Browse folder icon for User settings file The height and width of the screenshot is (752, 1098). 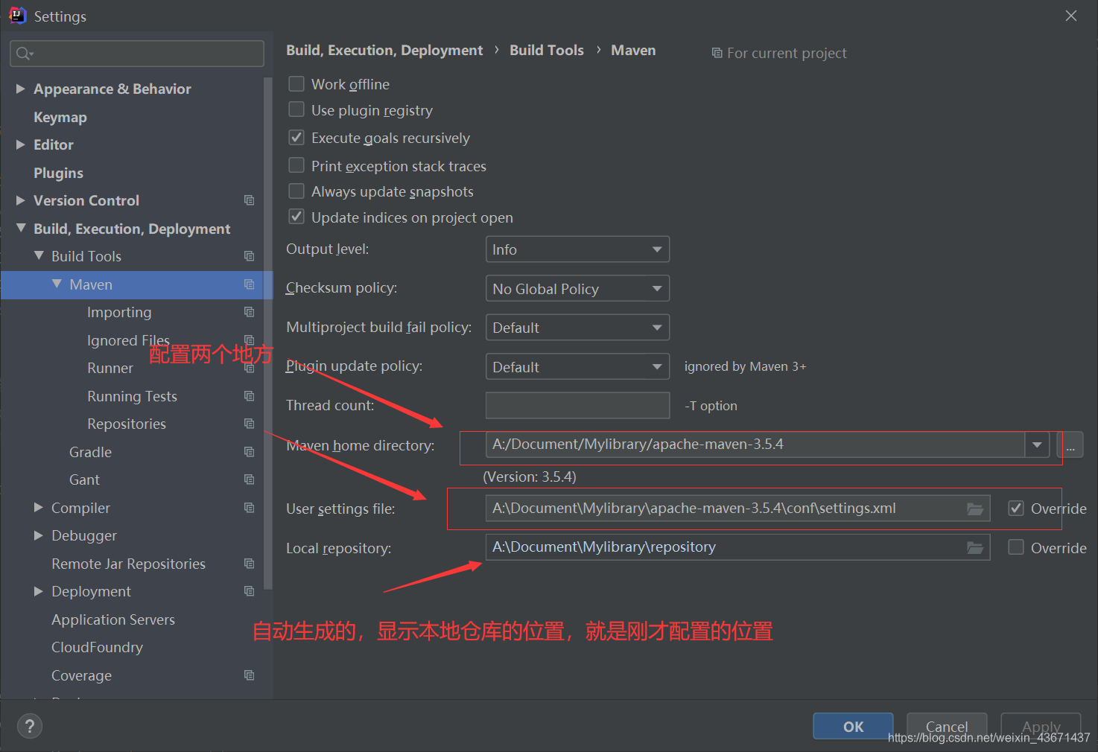pos(975,509)
